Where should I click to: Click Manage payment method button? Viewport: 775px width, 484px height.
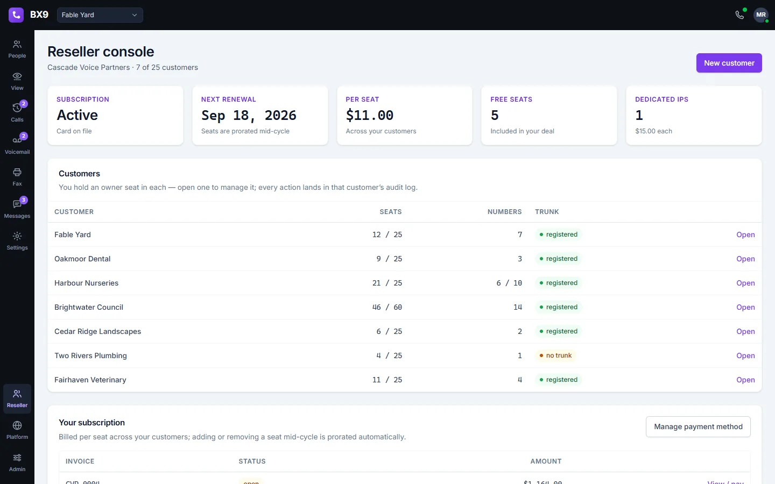tap(698, 426)
